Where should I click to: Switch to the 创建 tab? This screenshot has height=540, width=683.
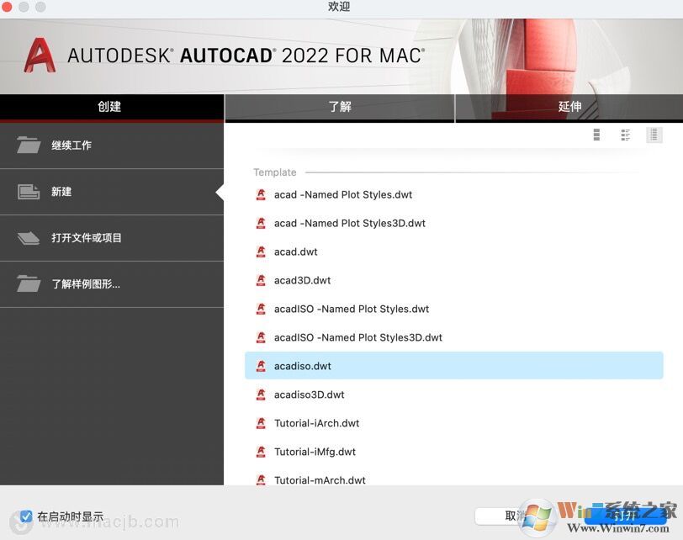tap(112, 107)
